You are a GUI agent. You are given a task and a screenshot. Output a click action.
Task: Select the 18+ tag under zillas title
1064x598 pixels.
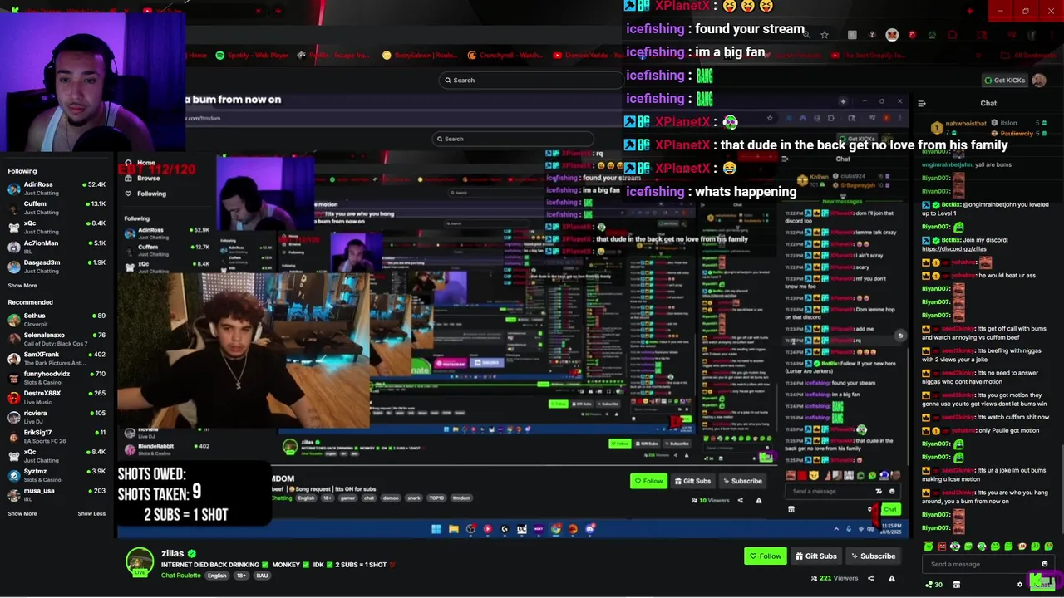(x=241, y=576)
